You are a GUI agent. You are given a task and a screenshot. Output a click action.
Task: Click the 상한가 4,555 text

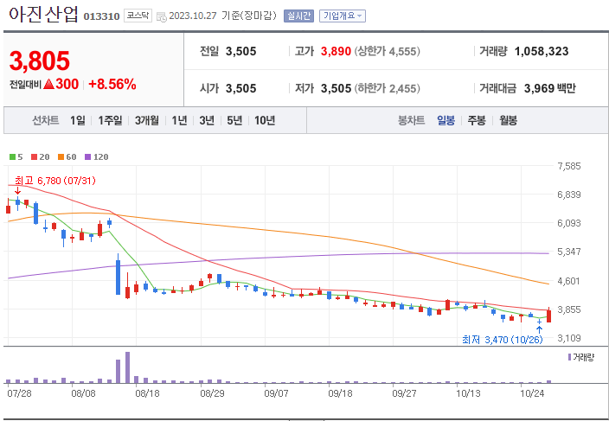387,51
